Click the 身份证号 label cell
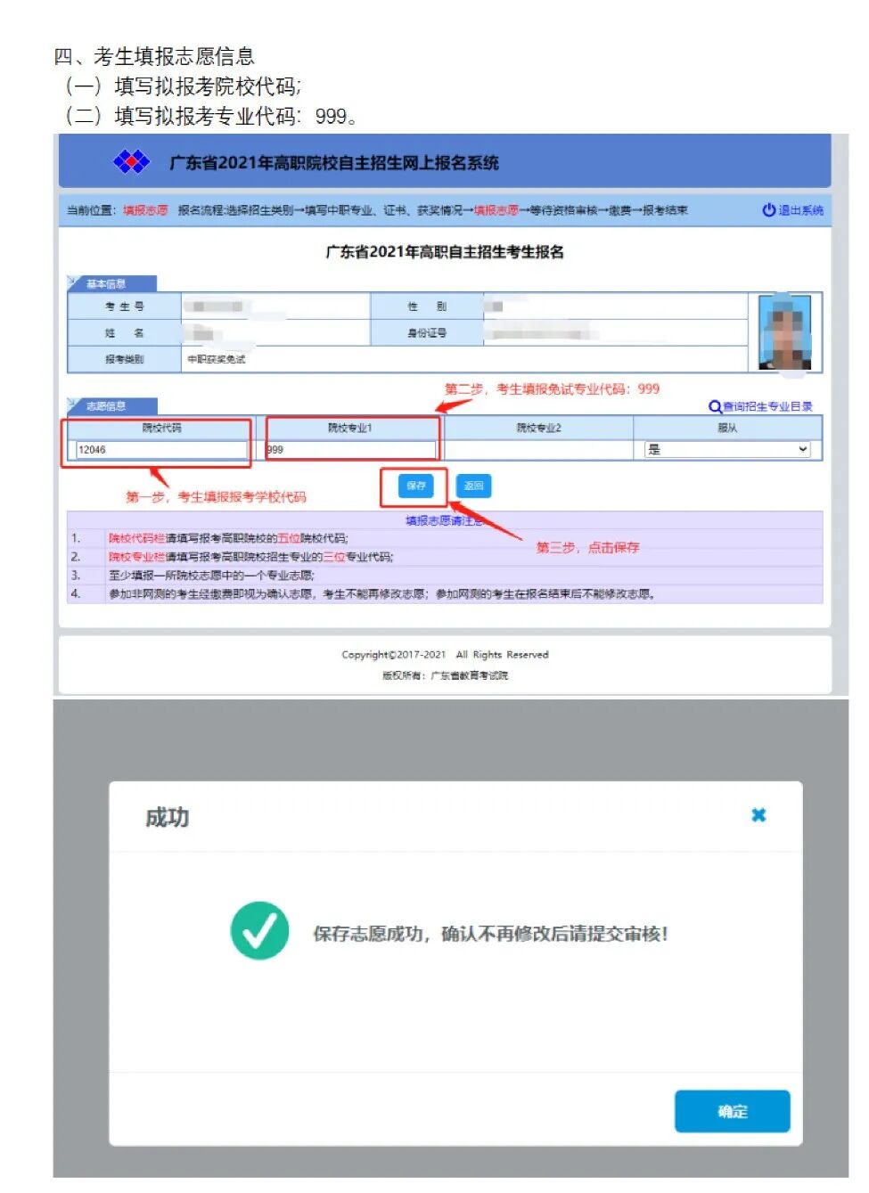This screenshot has height=1193, width=869. pos(427,333)
